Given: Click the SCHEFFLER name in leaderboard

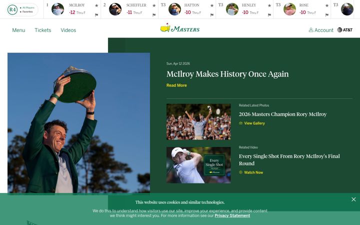Looking at the screenshot, I should pos(136,5).
